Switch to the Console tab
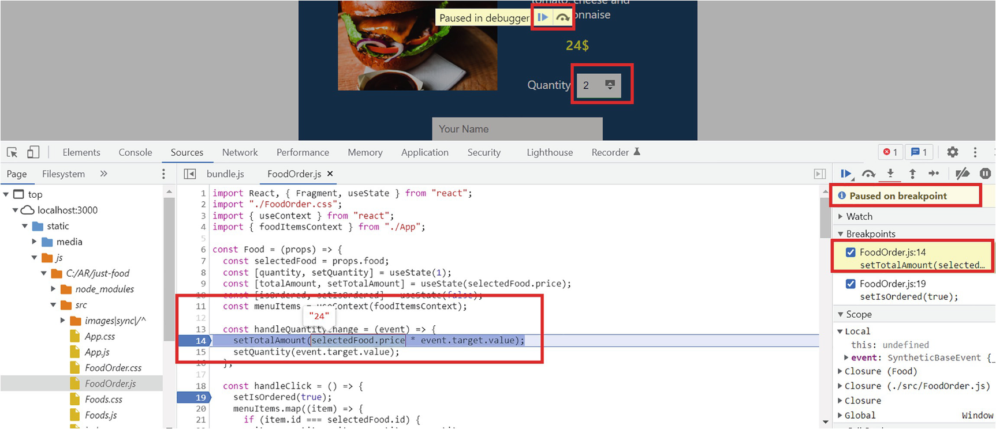The height and width of the screenshot is (429, 996). (x=135, y=152)
